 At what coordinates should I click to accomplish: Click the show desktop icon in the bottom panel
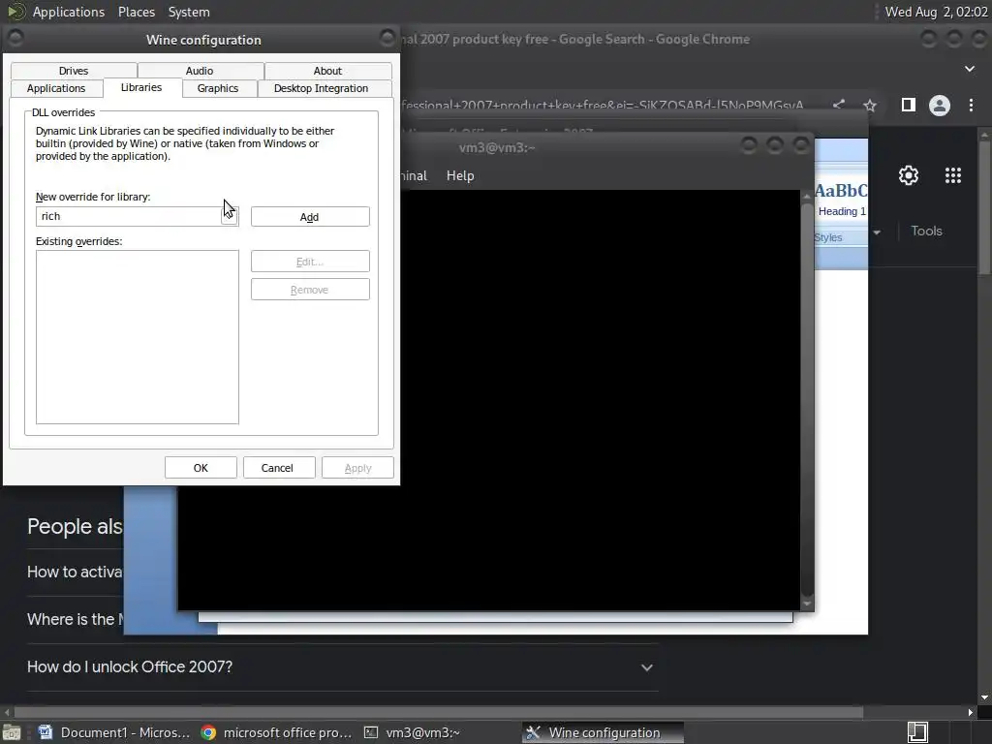coord(11,732)
